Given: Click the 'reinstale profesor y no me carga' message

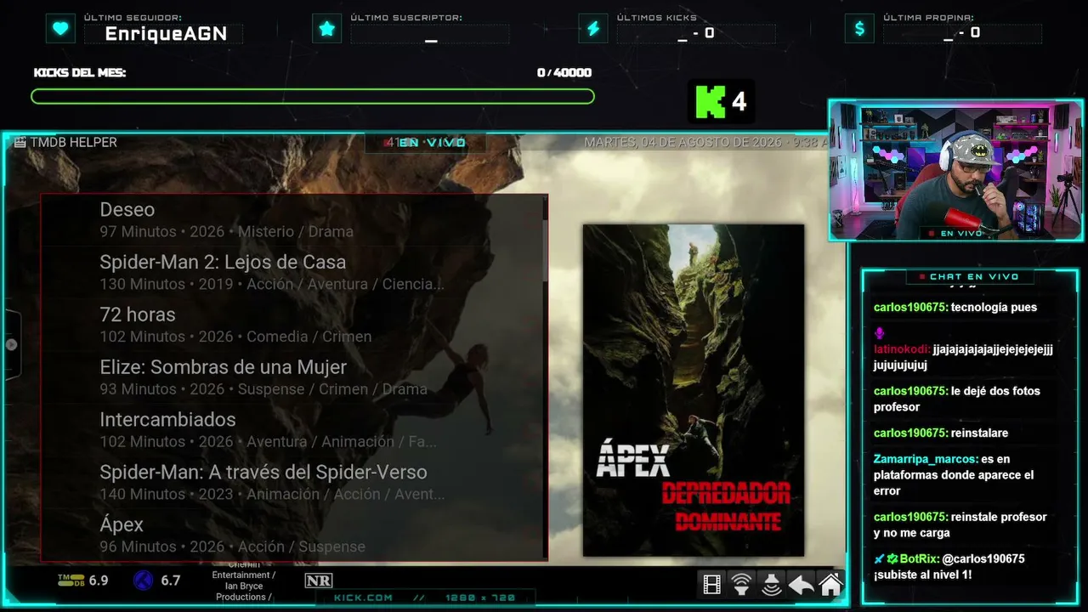Looking at the screenshot, I should 960,525.
